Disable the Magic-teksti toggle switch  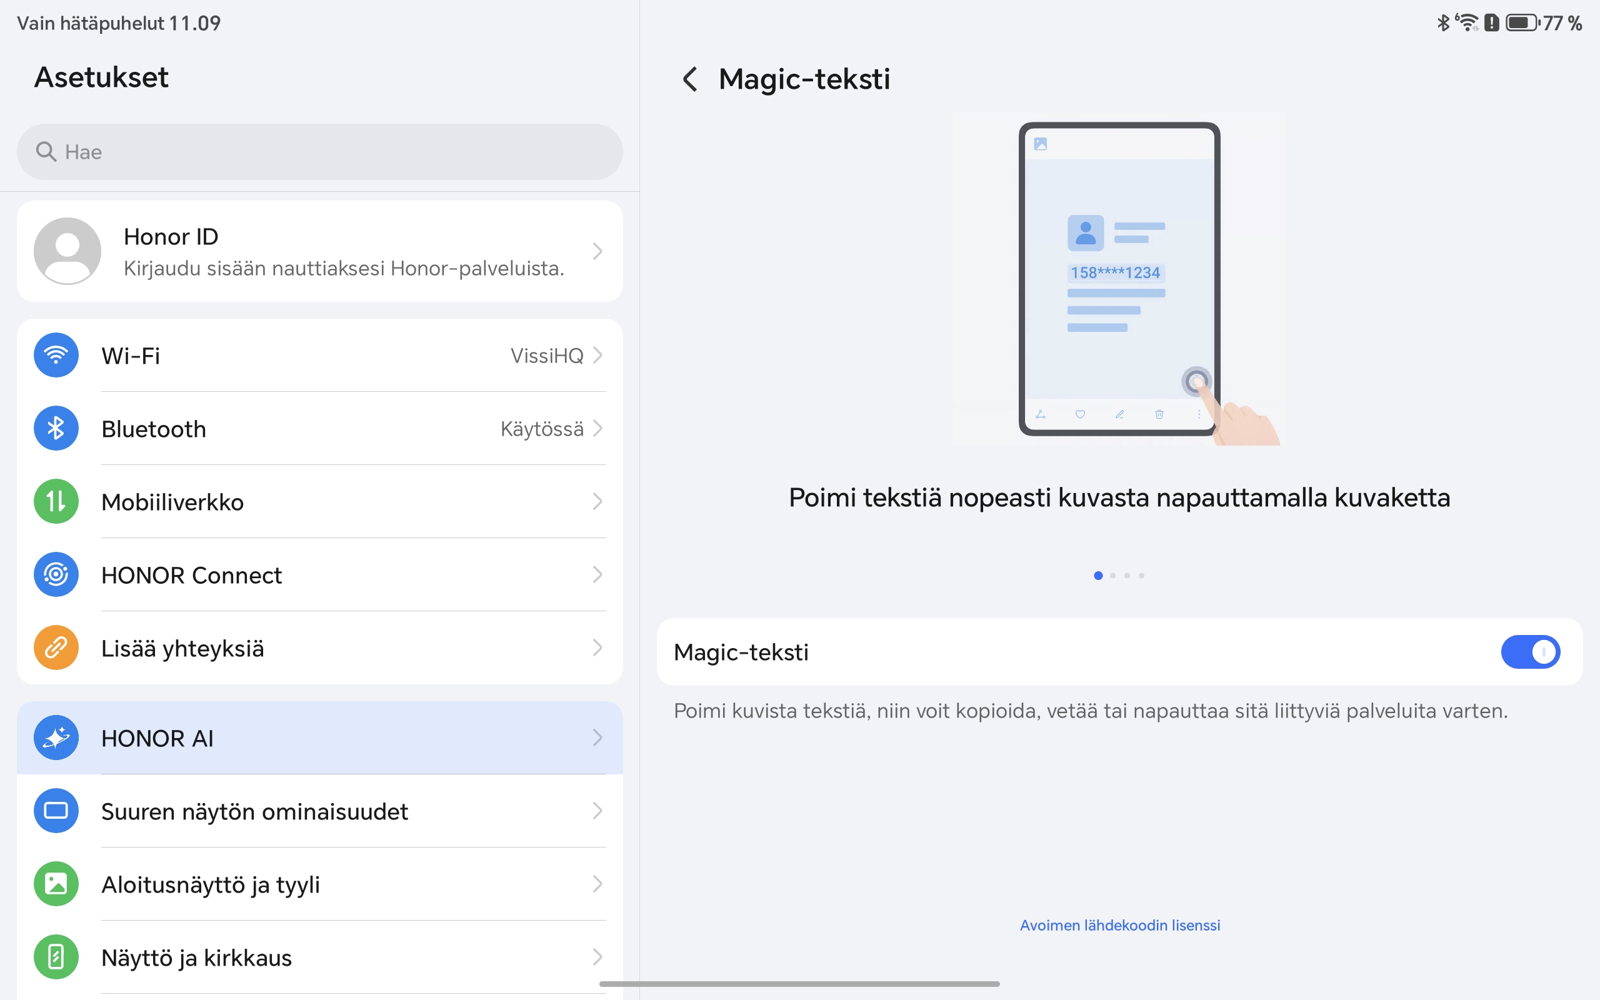coord(1530,652)
